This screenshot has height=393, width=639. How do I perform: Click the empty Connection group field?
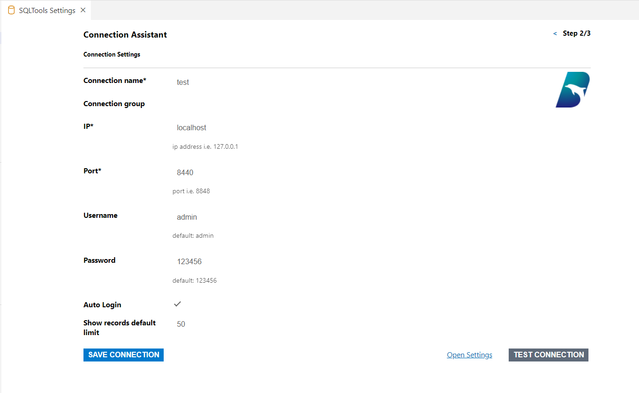coord(278,104)
